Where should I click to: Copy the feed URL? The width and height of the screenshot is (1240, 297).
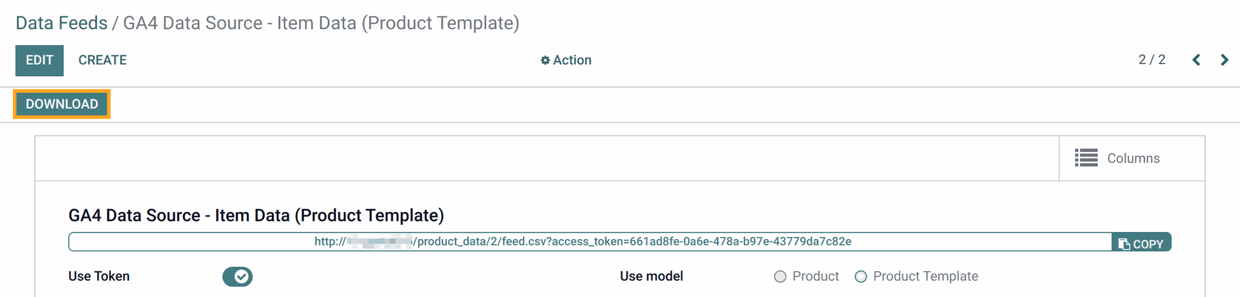[1141, 242]
